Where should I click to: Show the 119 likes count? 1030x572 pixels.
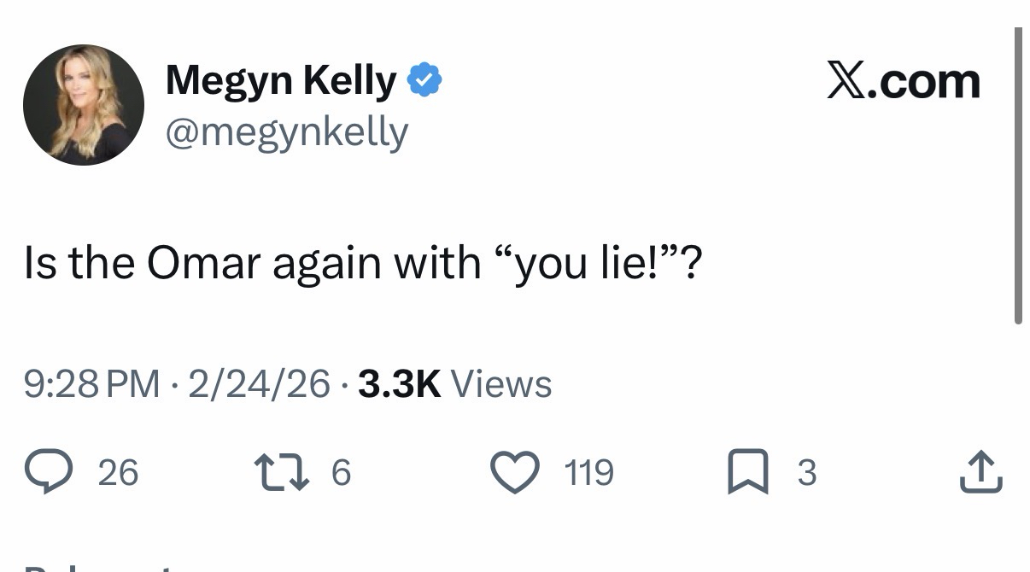pos(588,472)
